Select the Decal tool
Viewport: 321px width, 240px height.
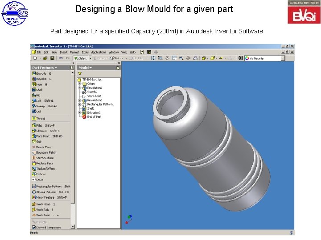point(37,180)
